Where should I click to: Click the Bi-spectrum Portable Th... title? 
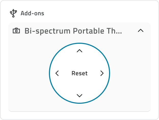click(73, 31)
